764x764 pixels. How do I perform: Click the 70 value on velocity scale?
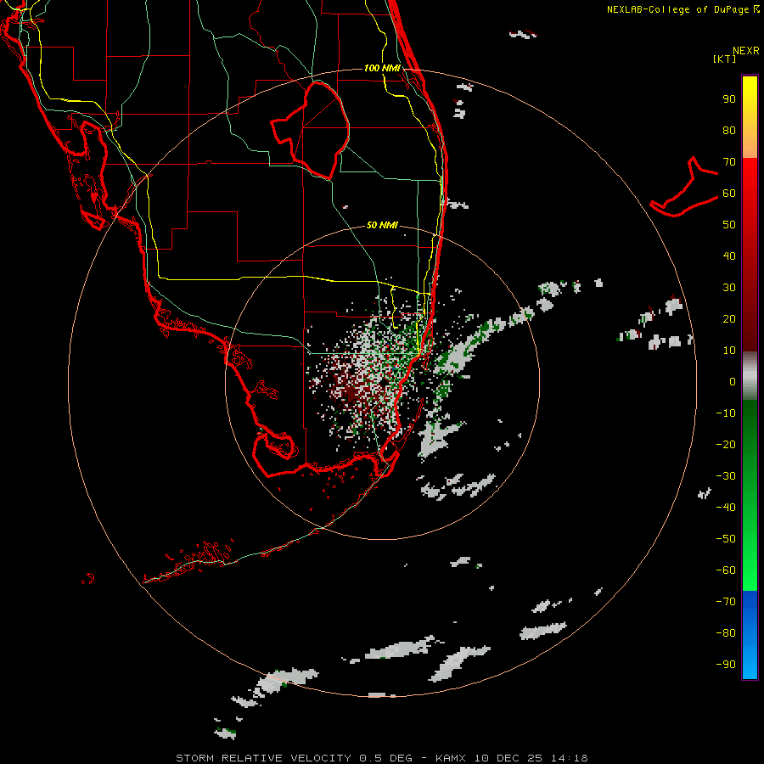click(729, 162)
